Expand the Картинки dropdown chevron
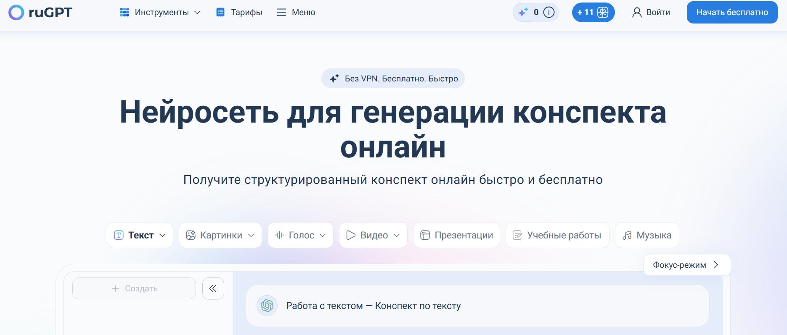The height and width of the screenshot is (335, 787). pyautogui.click(x=251, y=235)
